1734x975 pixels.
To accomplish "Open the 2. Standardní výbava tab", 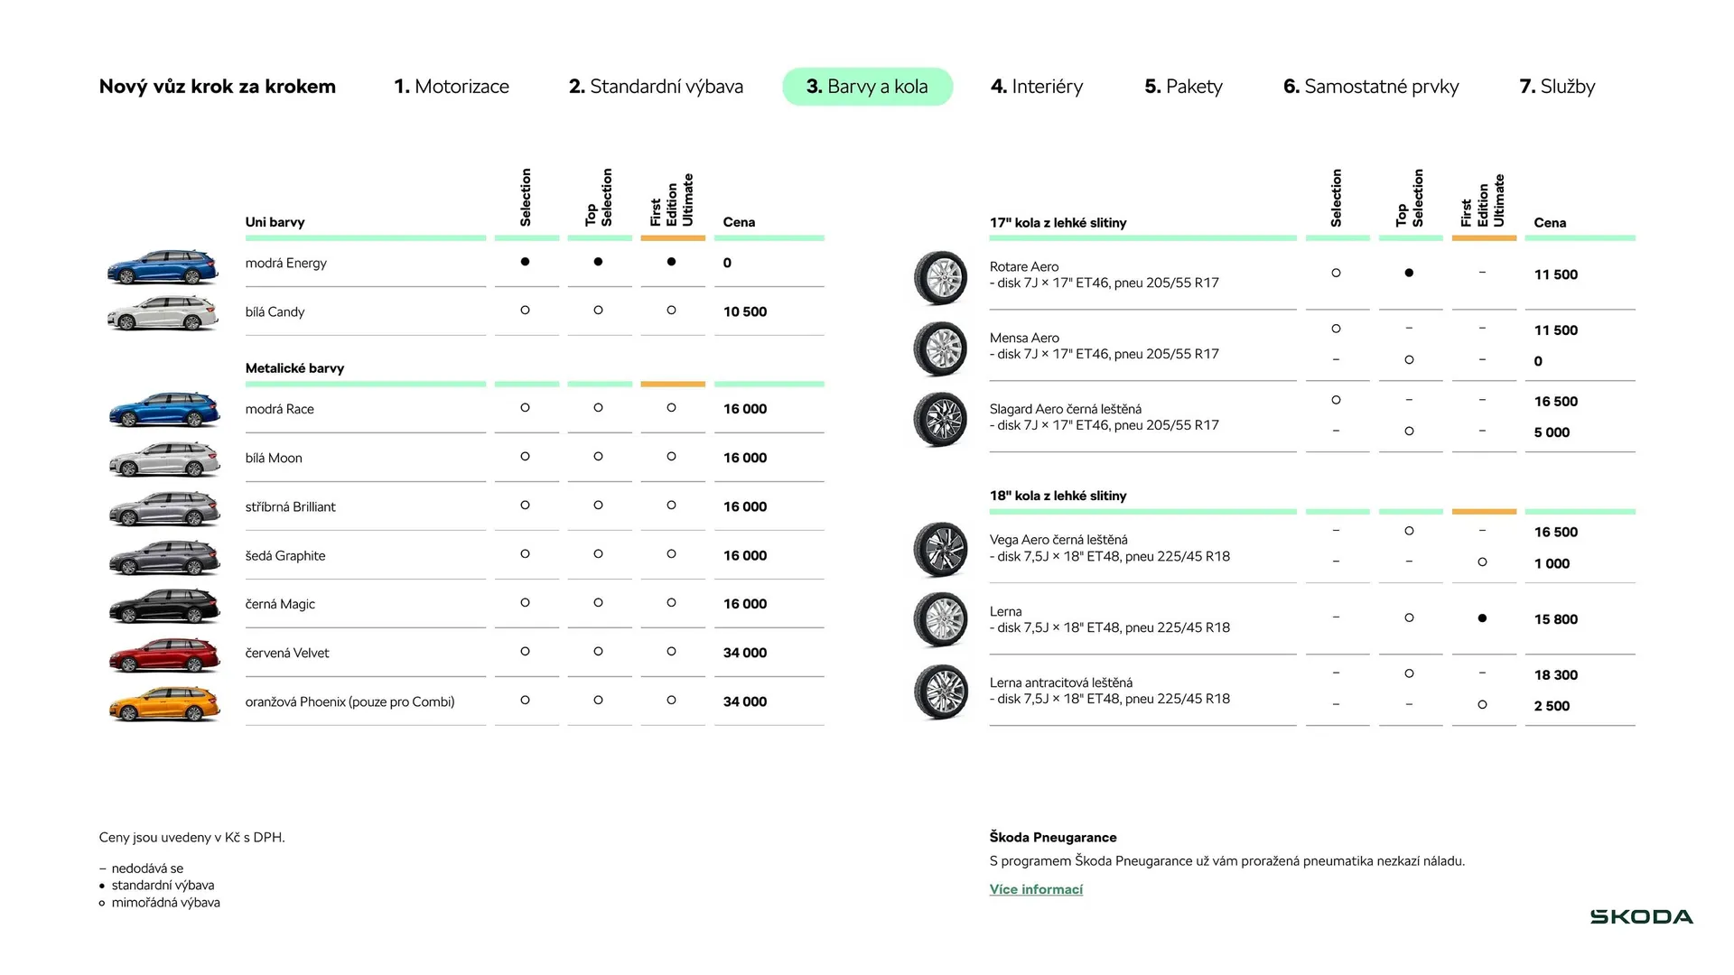I will click(656, 87).
